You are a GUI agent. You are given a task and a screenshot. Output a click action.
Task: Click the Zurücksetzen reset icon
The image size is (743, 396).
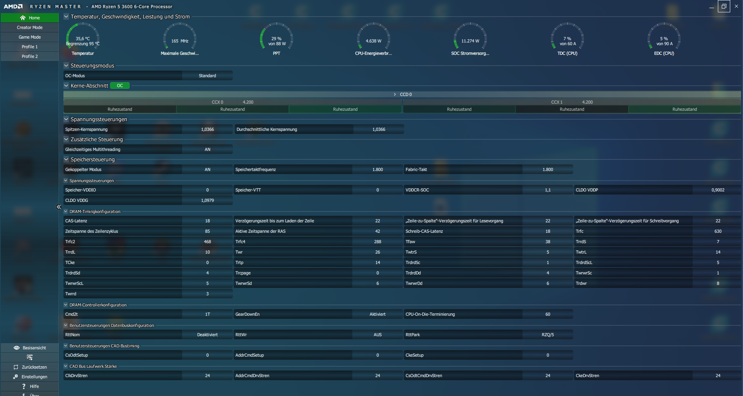pyautogui.click(x=16, y=367)
